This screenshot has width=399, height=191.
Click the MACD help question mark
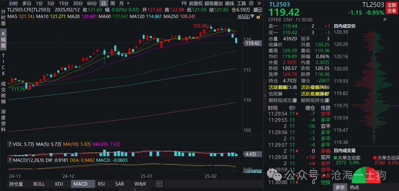coord(10,144)
